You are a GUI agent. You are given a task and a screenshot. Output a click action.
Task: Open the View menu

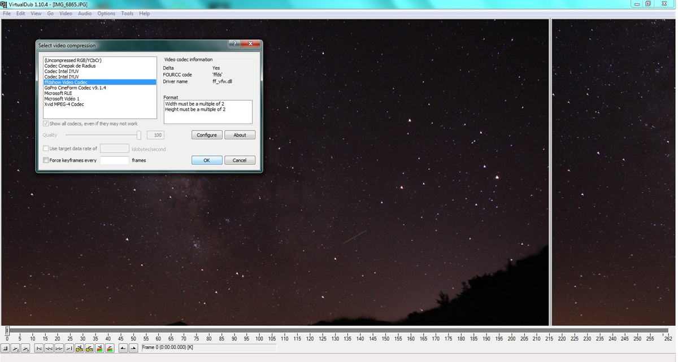click(x=36, y=13)
